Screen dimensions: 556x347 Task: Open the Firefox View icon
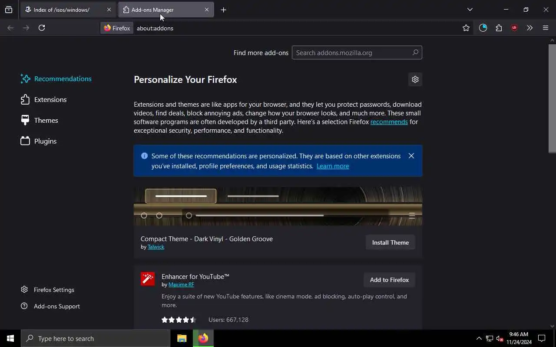(9, 10)
